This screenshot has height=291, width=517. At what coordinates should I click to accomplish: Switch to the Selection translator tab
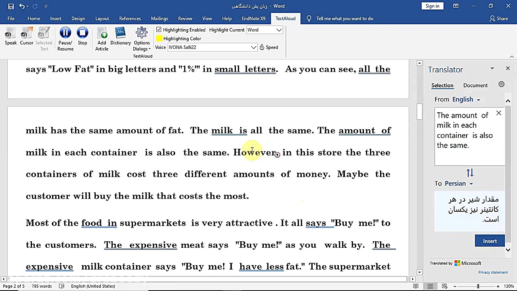click(442, 85)
